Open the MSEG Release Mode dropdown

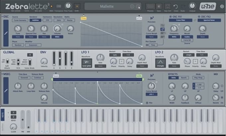tap(38, 78)
